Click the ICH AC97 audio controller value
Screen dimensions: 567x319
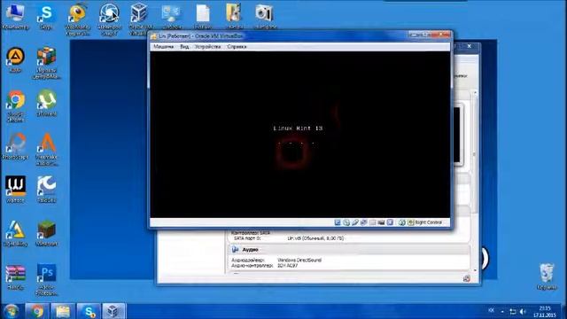point(287,266)
